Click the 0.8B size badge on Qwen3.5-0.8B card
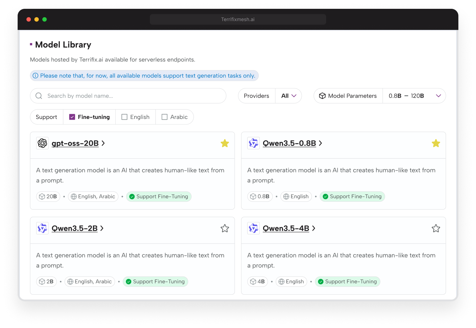Viewport: 476px width, 328px height. [x=260, y=197]
